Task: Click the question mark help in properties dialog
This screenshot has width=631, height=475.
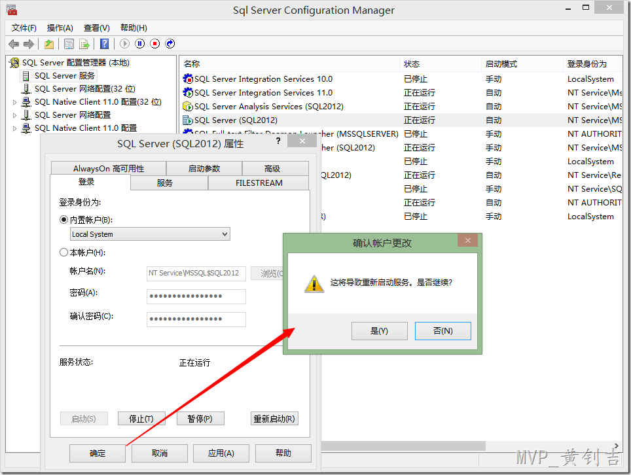Action: tap(278, 141)
